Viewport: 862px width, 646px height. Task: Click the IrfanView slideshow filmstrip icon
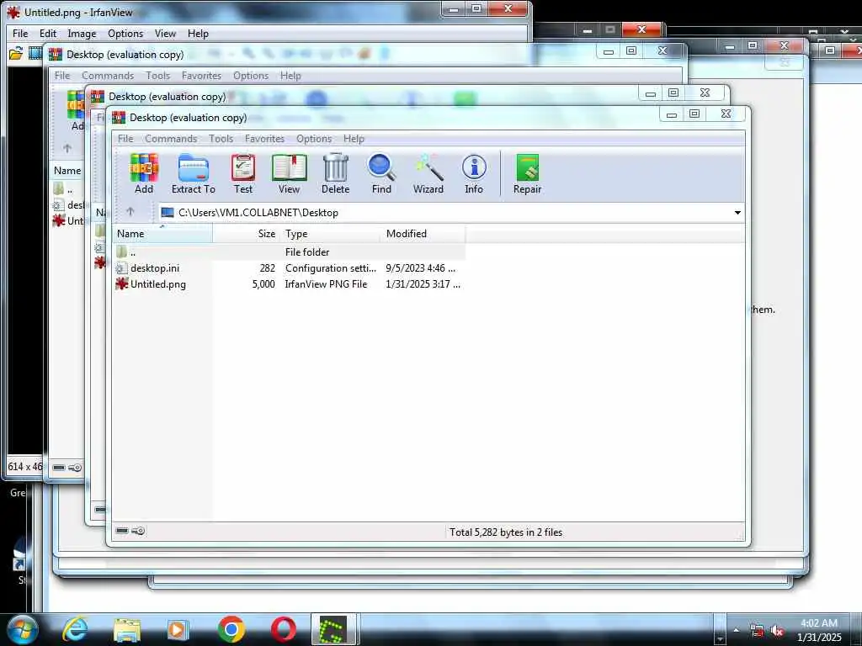click(35, 53)
